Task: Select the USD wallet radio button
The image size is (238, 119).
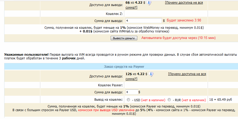Action: point(128,100)
